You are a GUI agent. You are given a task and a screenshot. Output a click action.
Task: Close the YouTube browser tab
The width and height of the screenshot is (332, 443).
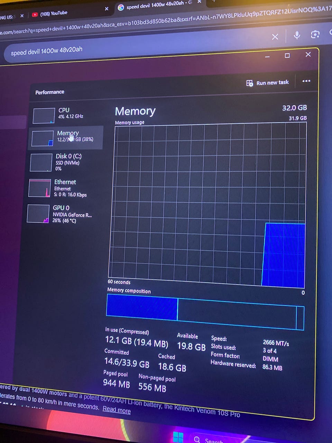107,9
